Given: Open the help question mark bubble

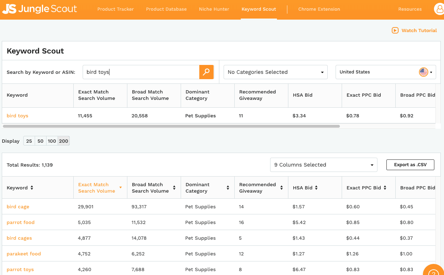Looking at the screenshot, I should pyautogui.click(x=433, y=271).
